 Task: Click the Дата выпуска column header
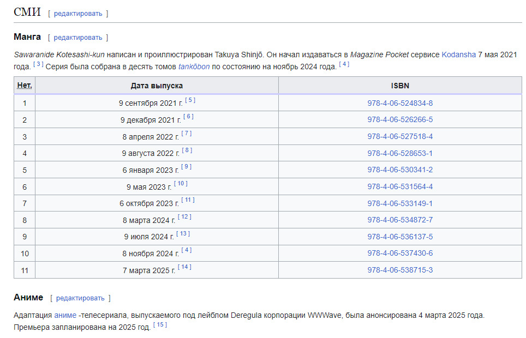tap(157, 86)
